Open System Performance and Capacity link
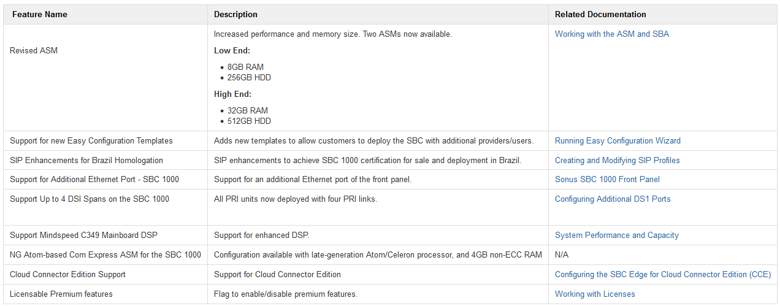The height and width of the screenshot is (306, 780). click(x=616, y=235)
